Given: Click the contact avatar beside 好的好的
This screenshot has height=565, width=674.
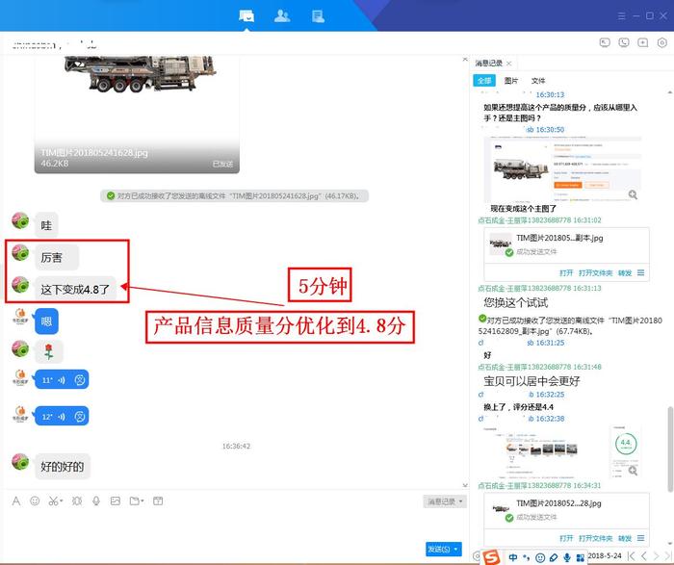Looking at the screenshot, I should click(x=20, y=462).
